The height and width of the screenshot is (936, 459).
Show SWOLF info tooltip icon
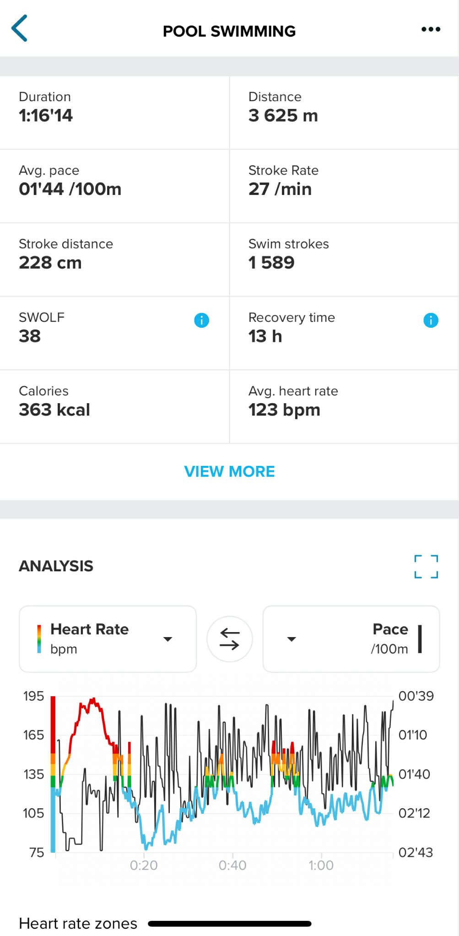[x=201, y=320]
